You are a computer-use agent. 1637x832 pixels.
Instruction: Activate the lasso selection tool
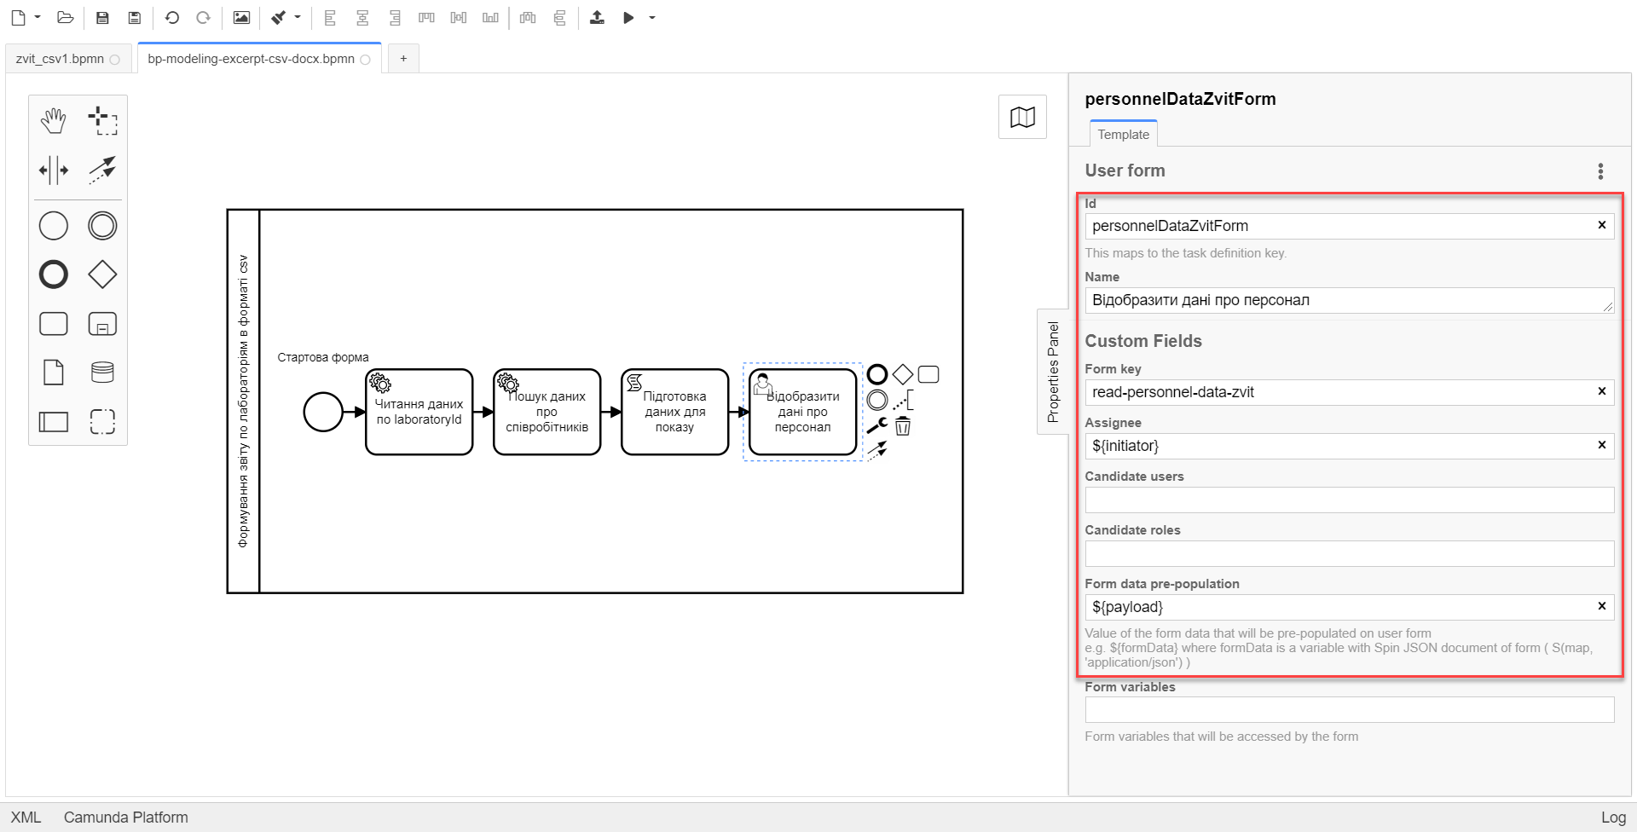click(x=102, y=120)
